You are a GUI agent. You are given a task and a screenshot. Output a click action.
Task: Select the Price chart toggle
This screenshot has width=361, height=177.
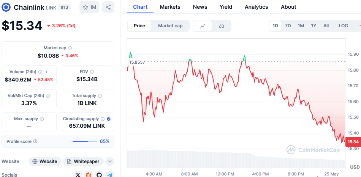[139, 26]
